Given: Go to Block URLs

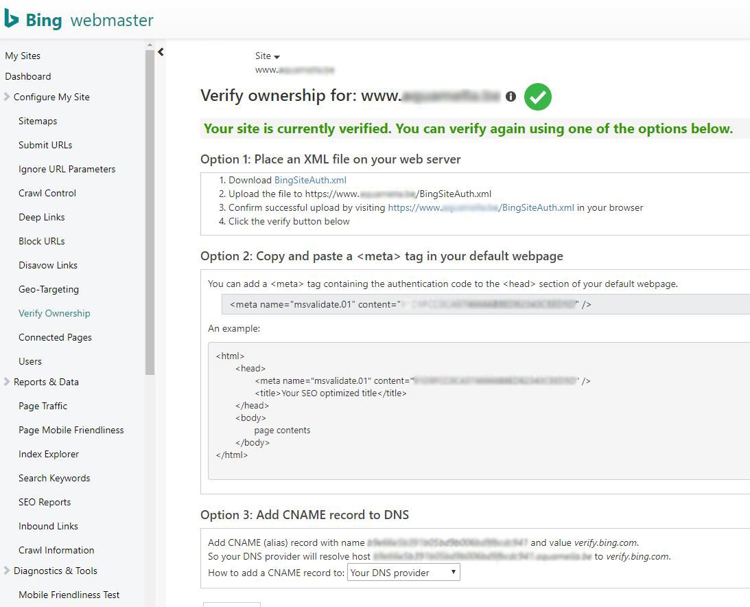Looking at the screenshot, I should click(42, 241).
